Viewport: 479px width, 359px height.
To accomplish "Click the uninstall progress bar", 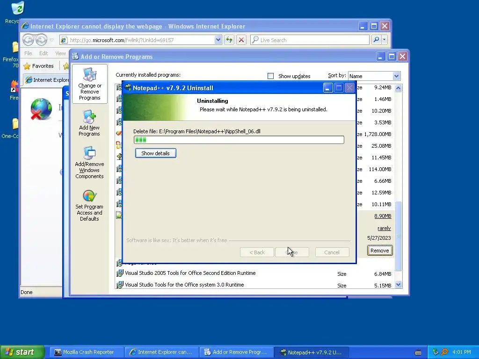I will click(239, 140).
